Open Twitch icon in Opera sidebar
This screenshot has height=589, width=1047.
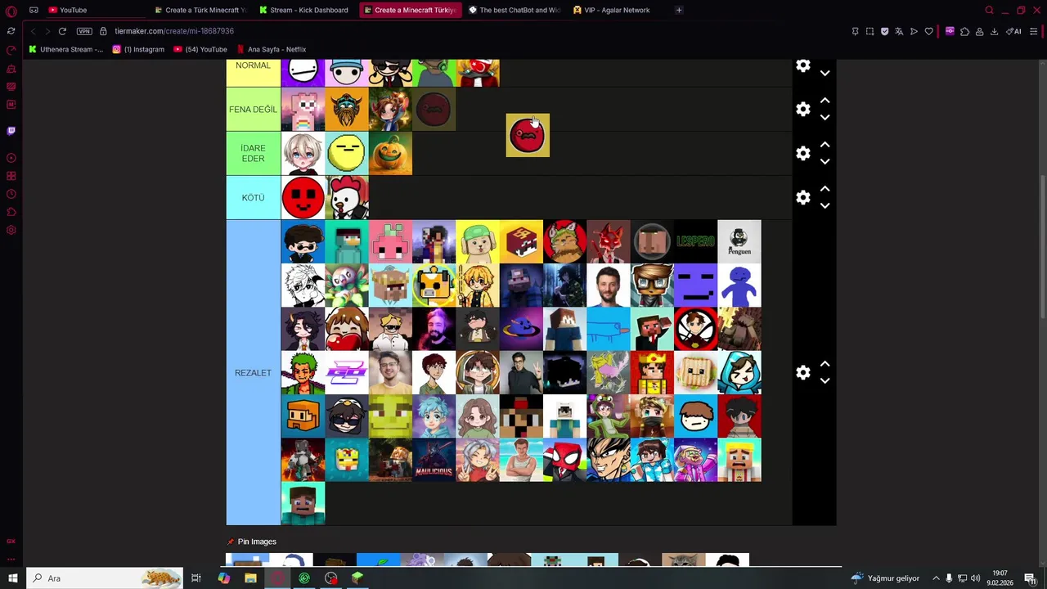(x=11, y=130)
